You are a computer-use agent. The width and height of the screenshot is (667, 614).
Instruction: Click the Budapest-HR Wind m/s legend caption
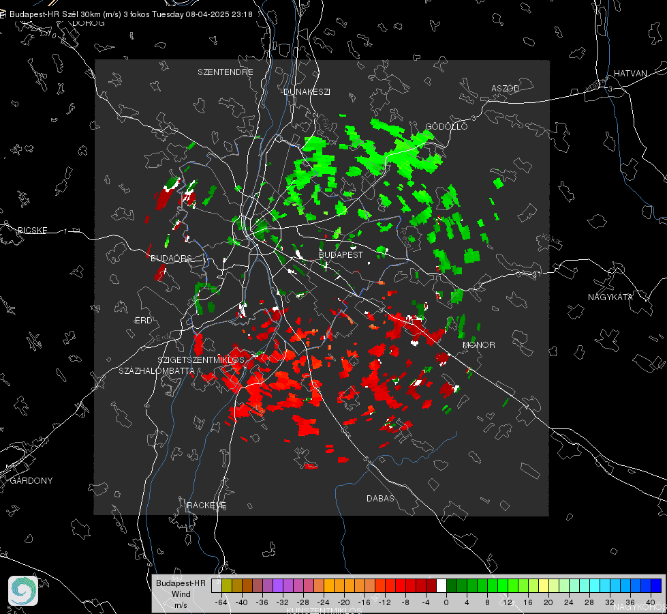click(181, 594)
